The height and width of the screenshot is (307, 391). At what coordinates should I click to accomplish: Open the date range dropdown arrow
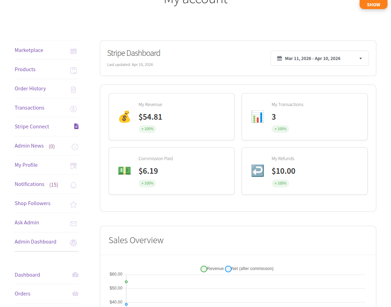[361, 58]
